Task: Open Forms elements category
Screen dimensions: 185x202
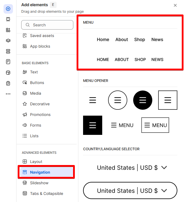Action: click(32, 125)
